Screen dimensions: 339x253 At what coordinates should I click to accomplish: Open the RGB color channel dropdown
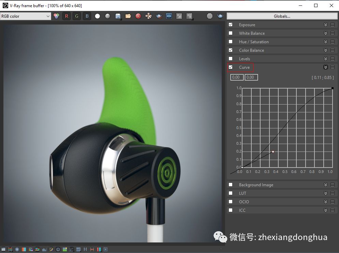[x=26, y=16]
